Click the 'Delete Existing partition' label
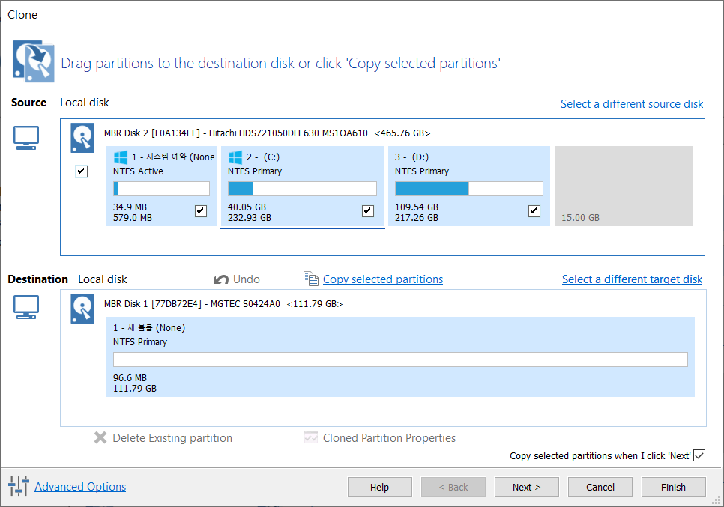 [x=172, y=438]
